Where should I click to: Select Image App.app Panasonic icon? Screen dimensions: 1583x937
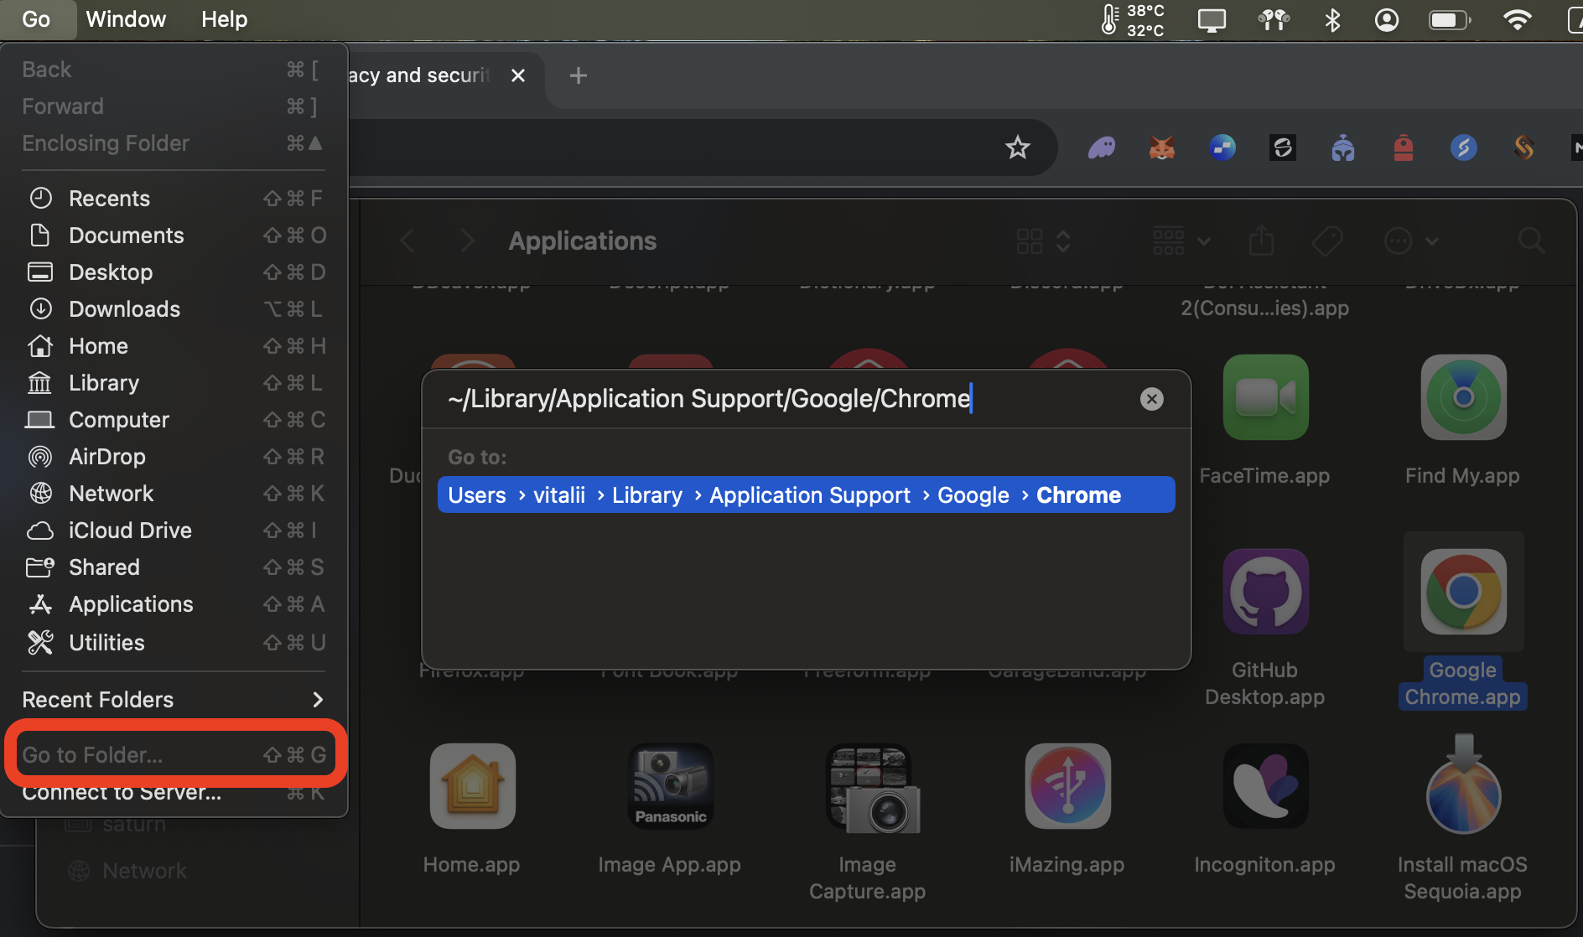670,786
